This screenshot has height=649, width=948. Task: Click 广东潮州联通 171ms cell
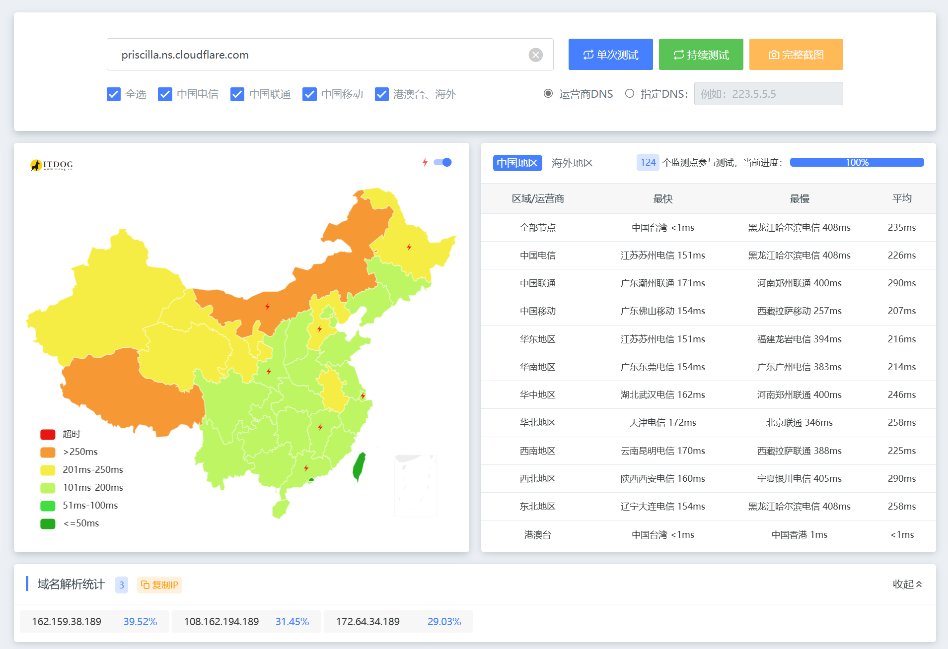pos(662,283)
